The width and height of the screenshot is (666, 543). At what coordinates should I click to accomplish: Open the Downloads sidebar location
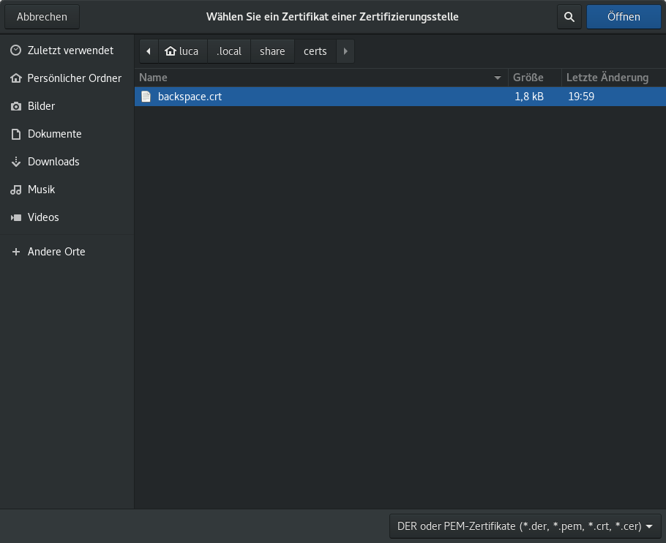coord(53,162)
